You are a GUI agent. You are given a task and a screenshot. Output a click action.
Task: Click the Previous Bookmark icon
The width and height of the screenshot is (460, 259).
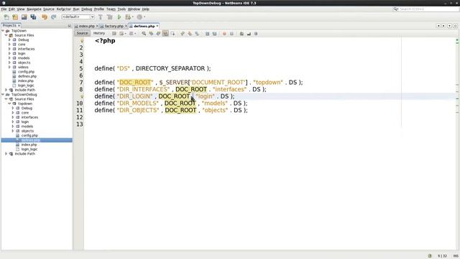click(183, 34)
